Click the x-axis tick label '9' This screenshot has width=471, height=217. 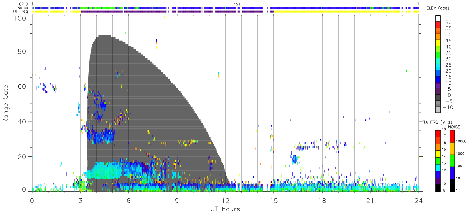click(177, 201)
